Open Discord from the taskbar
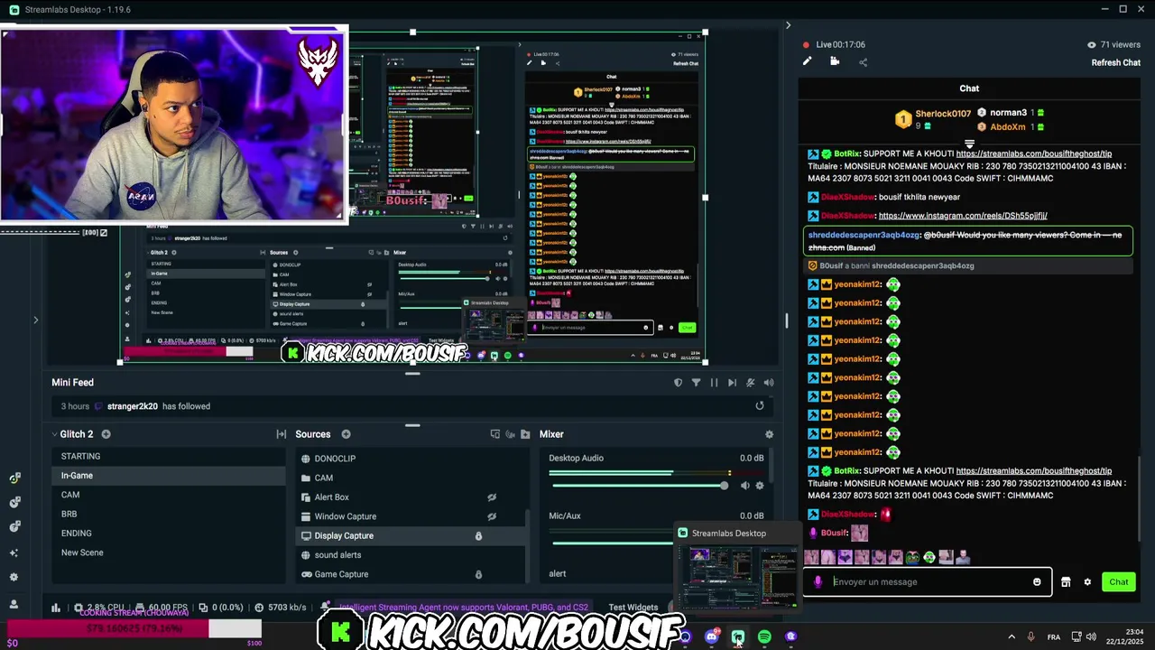The image size is (1155, 650). pyautogui.click(x=711, y=637)
